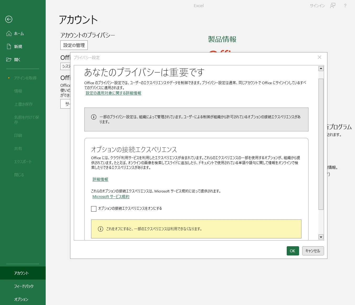Click the dialog vertical scrollbar thumb
Viewport: 355px width, 305px height.
321,144
